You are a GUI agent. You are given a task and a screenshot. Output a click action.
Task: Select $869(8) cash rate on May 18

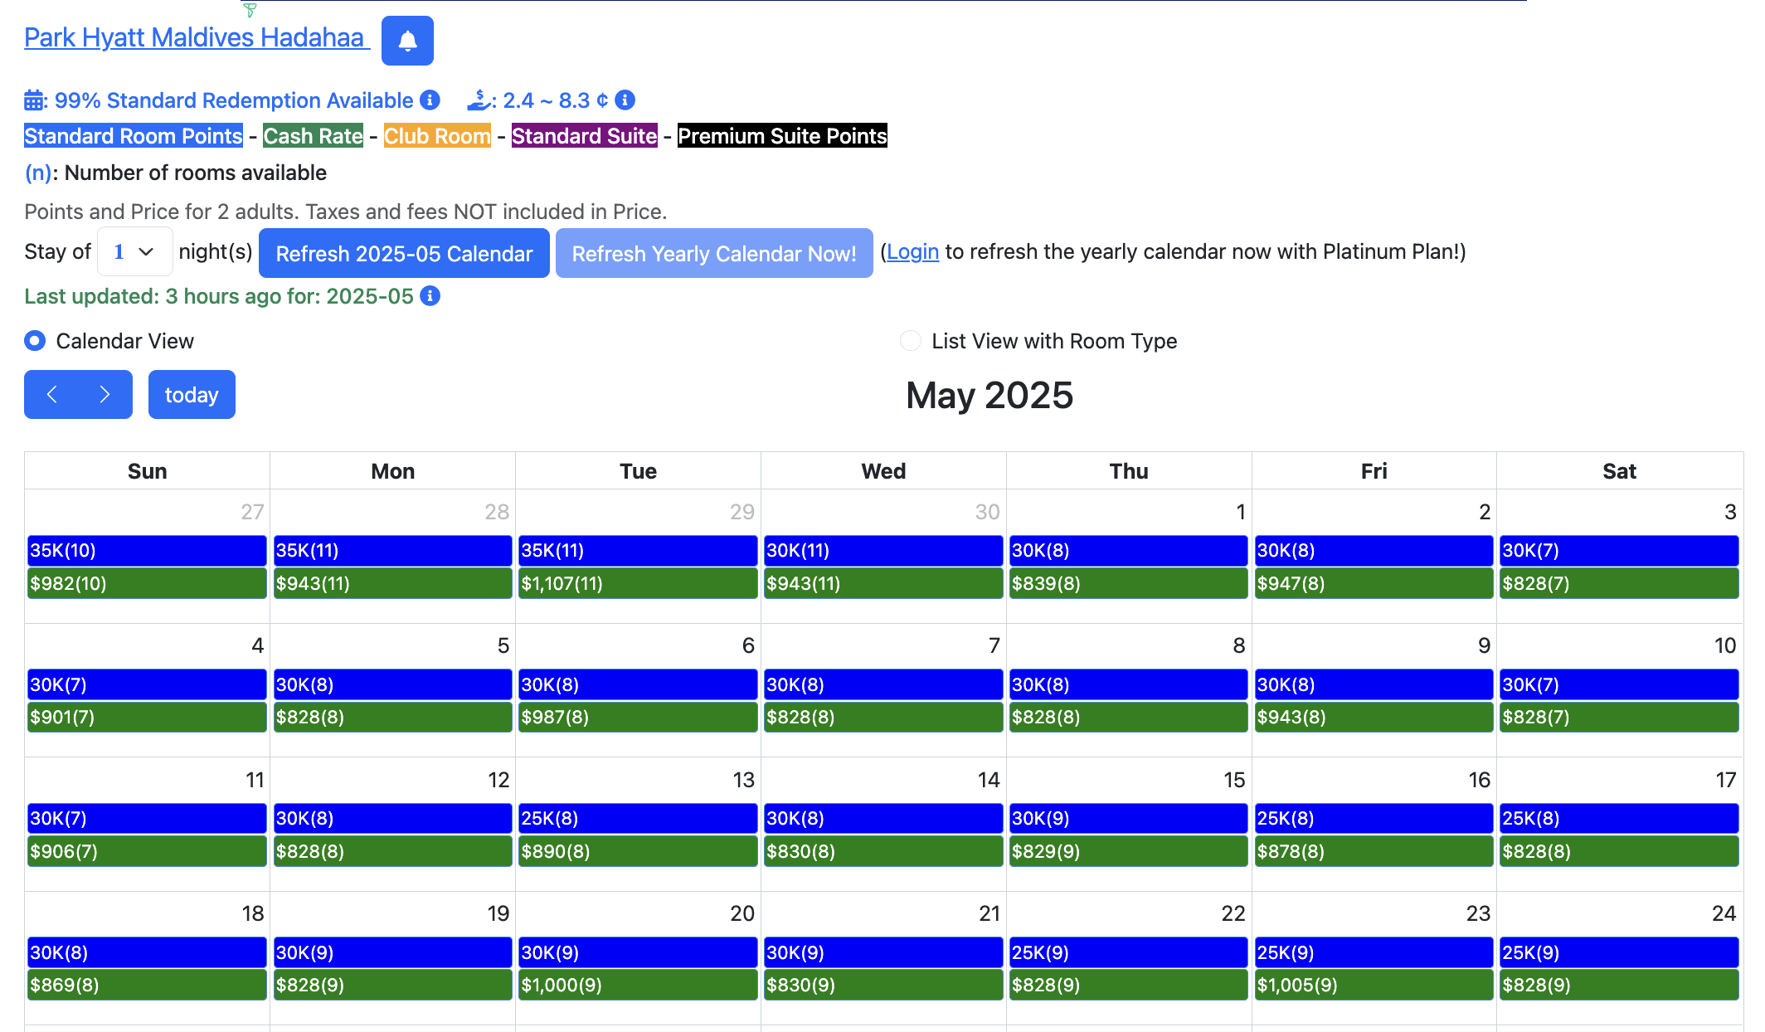(147, 986)
